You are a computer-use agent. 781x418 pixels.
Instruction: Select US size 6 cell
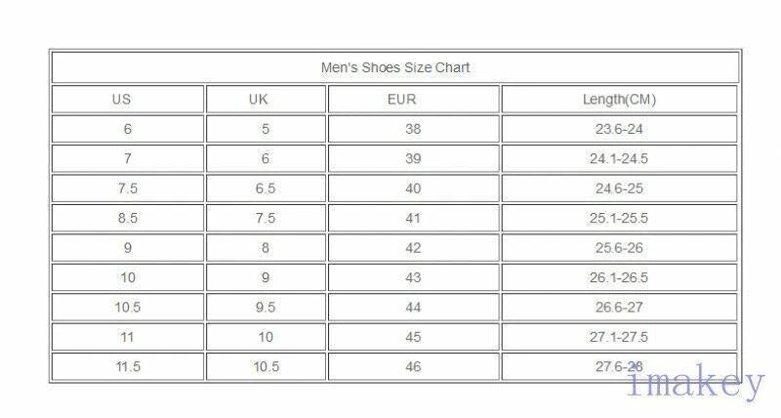click(x=127, y=129)
